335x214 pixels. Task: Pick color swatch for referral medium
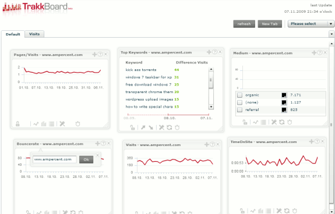tap(284, 110)
